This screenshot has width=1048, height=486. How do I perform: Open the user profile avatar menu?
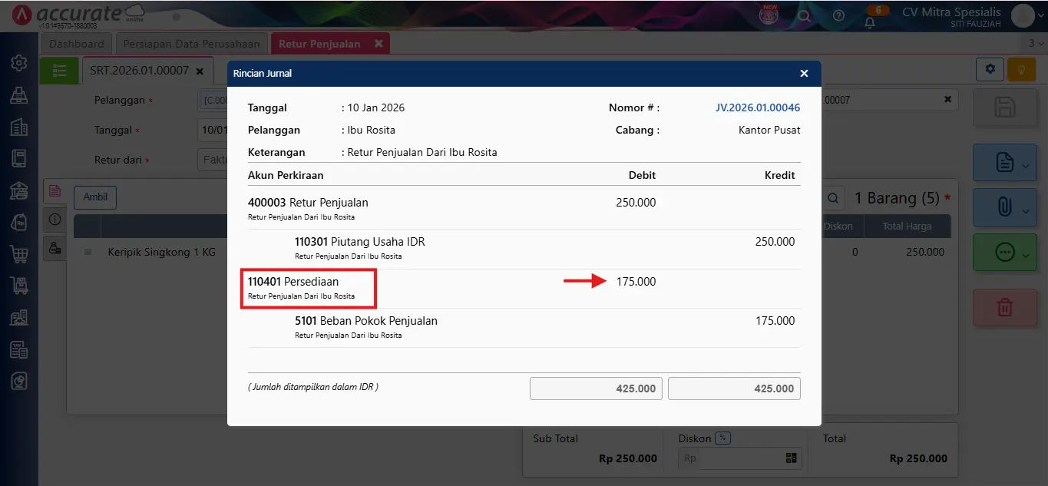coord(1023,15)
